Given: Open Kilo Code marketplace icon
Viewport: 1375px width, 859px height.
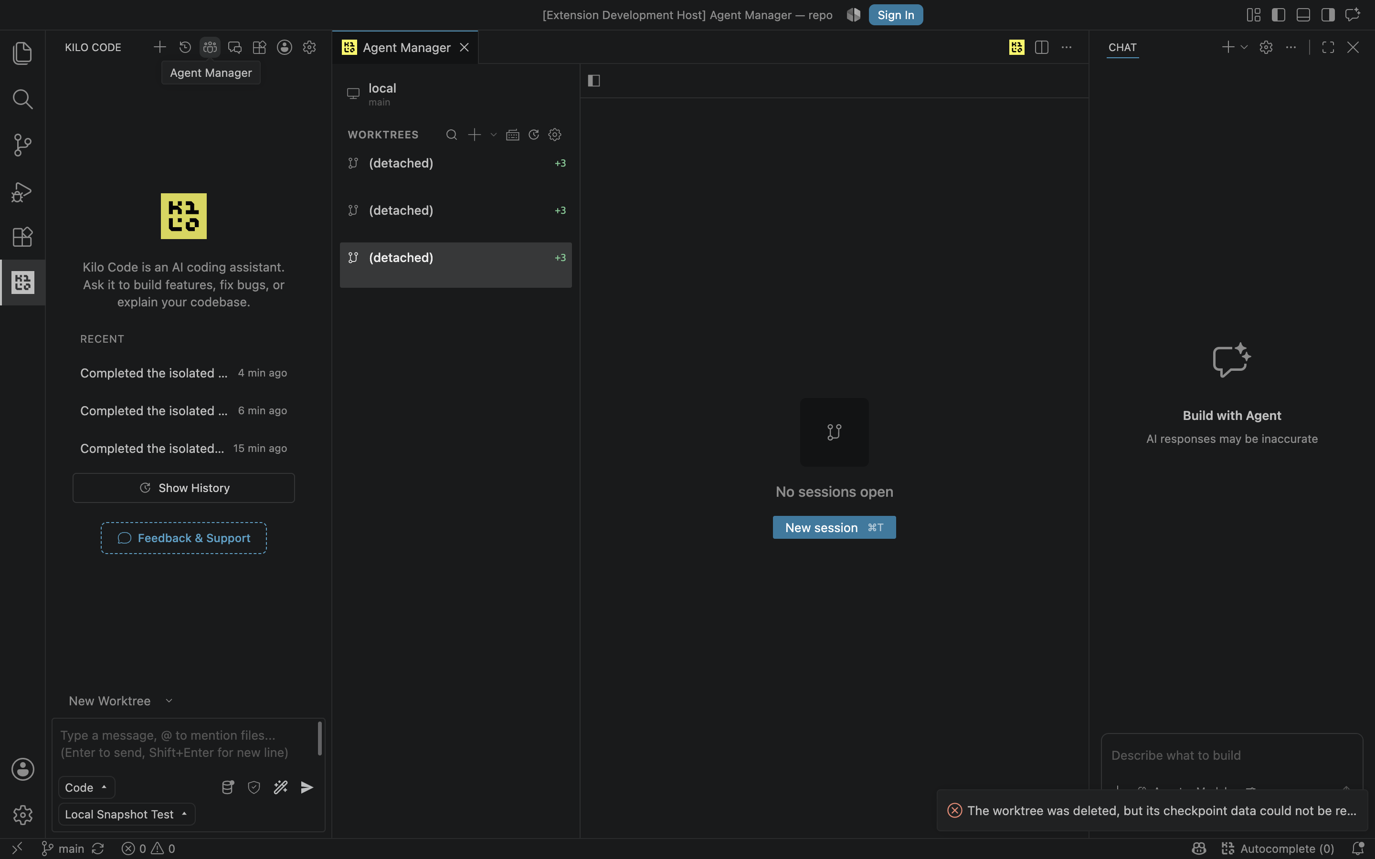Looking at the screenshot, I should pos(260,47).
